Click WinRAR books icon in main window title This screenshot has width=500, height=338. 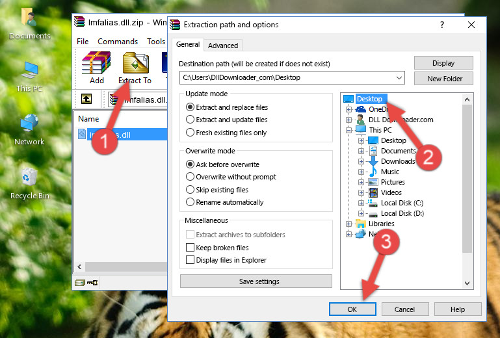tap(79, 22)
